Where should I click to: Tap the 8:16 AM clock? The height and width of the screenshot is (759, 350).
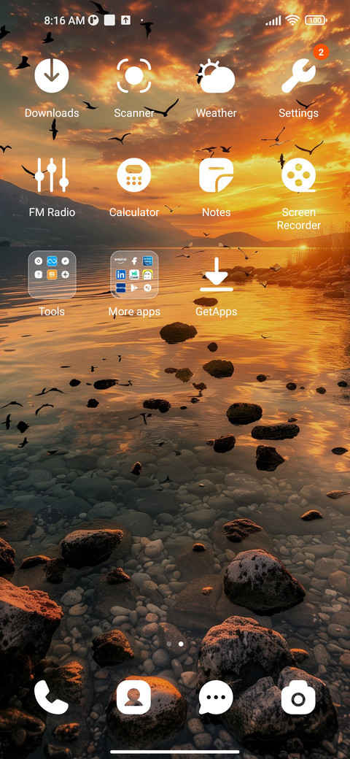click(64, 20)
